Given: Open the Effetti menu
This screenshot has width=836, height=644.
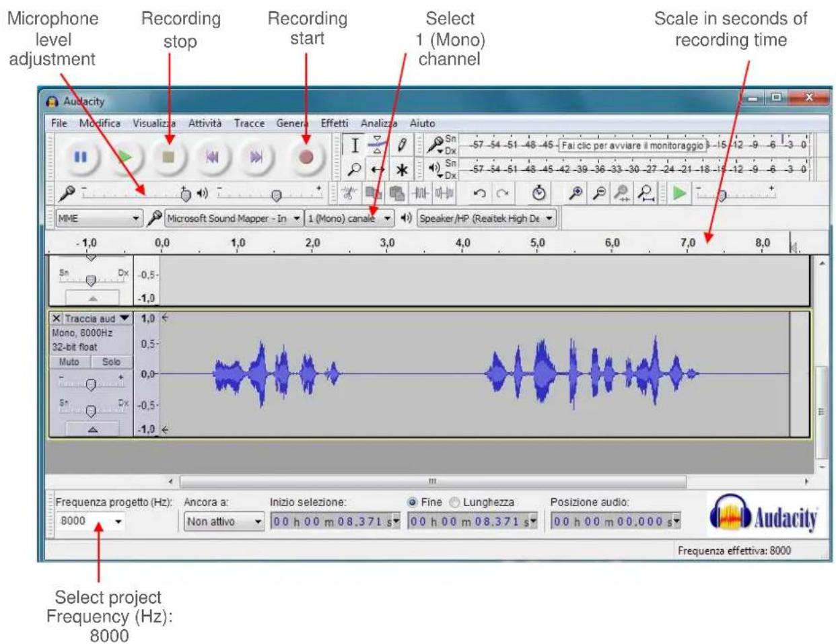Looking at the screenshot, I should pos(335,123).
